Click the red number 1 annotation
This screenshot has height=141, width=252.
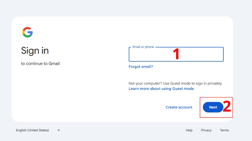click(x=176, y=54)
